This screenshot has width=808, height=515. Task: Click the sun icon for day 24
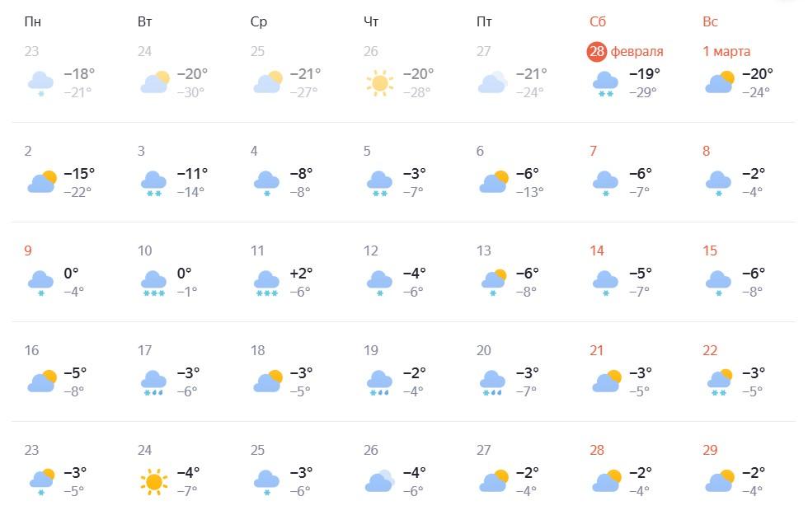(153, 480)
